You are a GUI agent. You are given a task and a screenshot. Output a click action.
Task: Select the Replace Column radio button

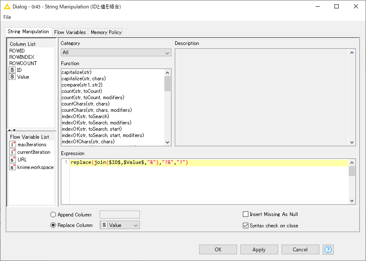(53, 225)
